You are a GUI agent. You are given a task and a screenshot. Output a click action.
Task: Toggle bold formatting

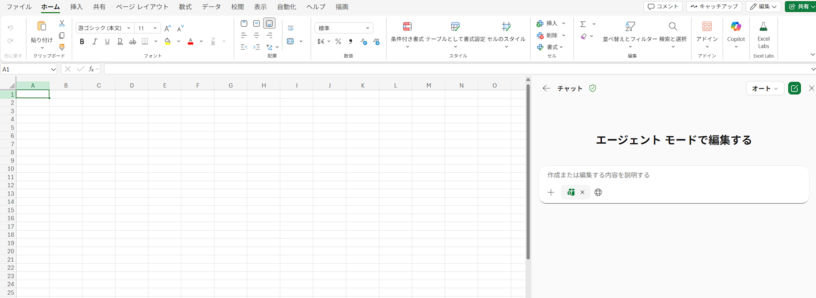(x=82, y=41)
